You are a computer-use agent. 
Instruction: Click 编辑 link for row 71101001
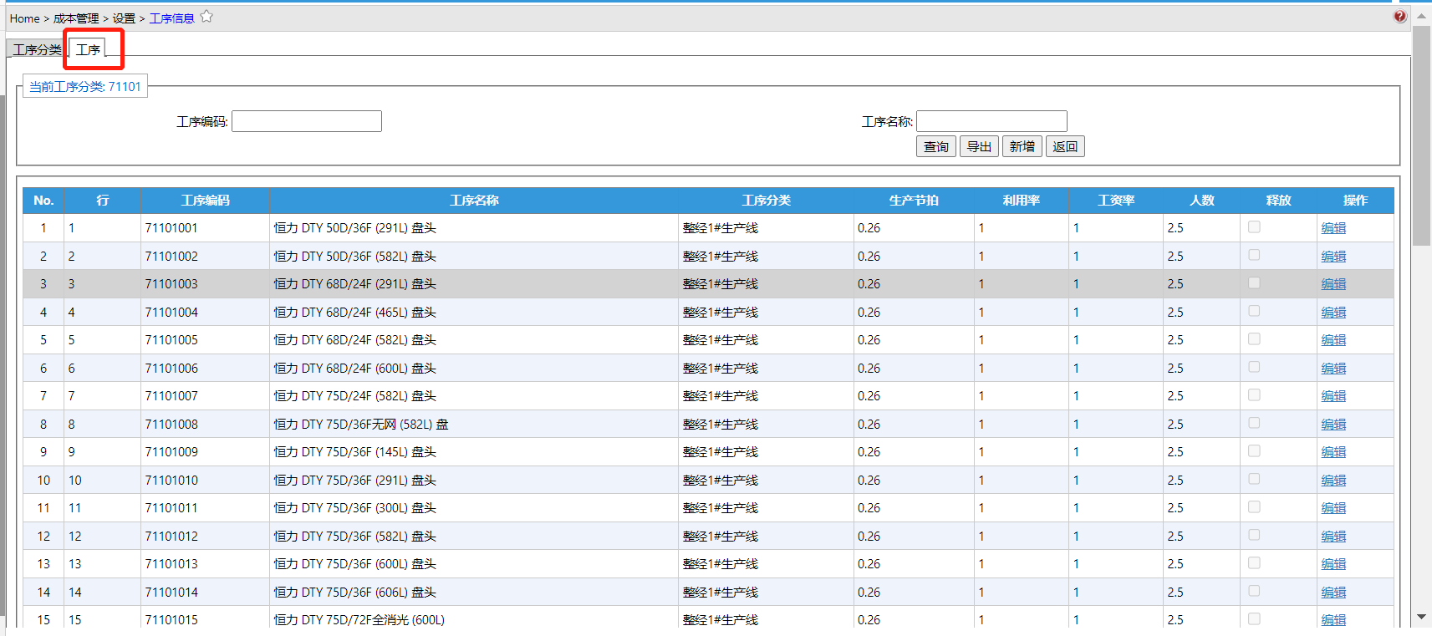(1333, 228)
